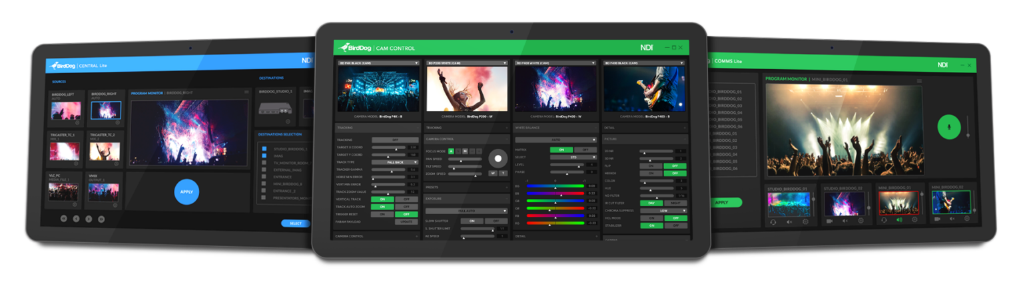The height and width of the screenshot is (286, 1023).
Task: Click the green speaker icon under MINI_BIRDDOG_01
Action: tap(898, 220)
